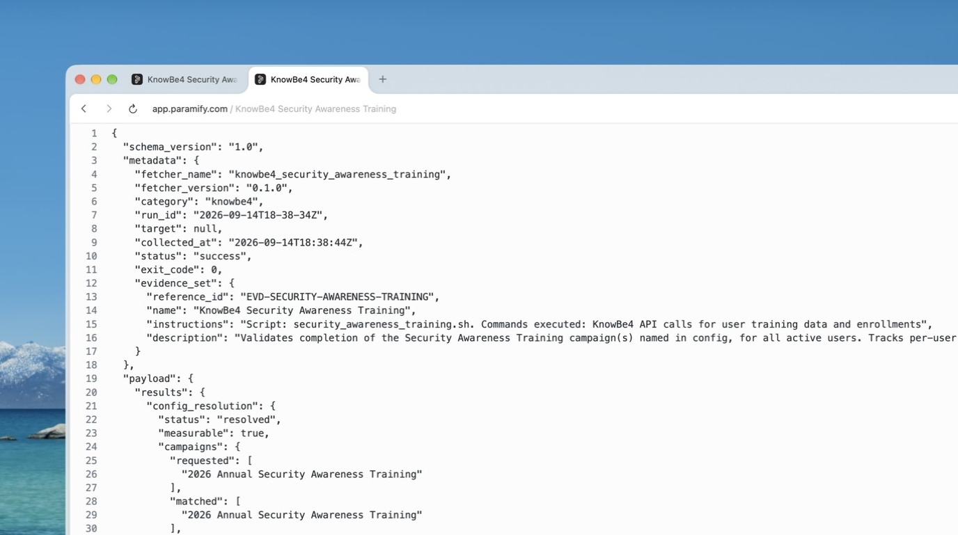Go forward with the forward arrow
958x535 pixels.
click(109, 109)
